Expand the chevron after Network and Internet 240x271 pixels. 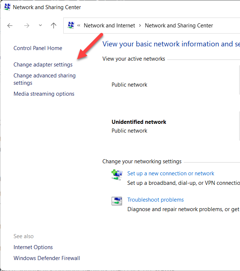pyautogui.click(x=140, y=26)
